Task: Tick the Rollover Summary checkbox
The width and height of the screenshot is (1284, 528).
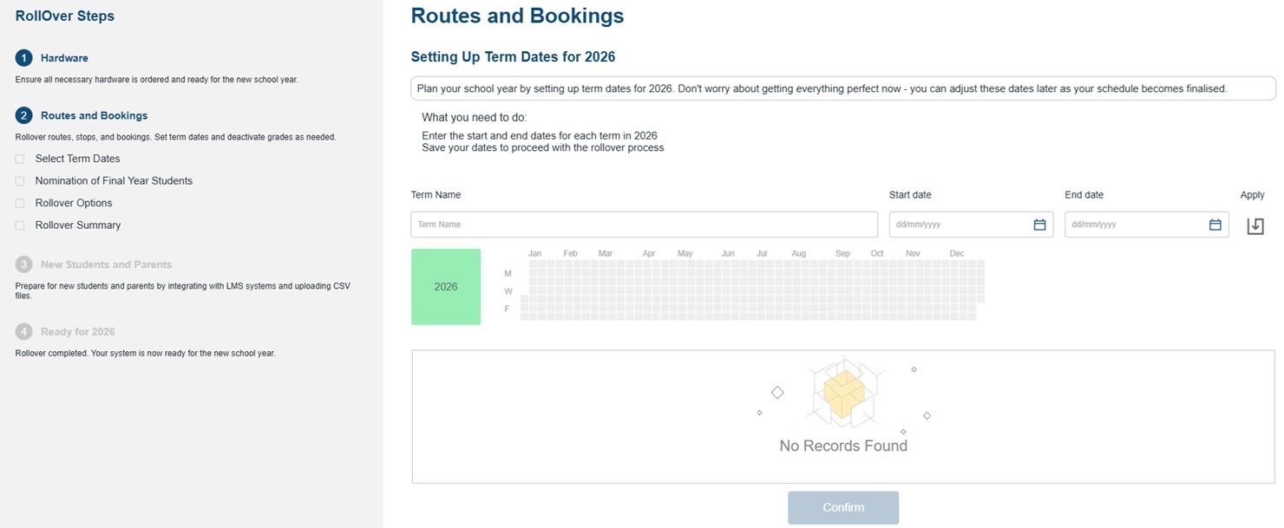Action: tap(20, 225)
